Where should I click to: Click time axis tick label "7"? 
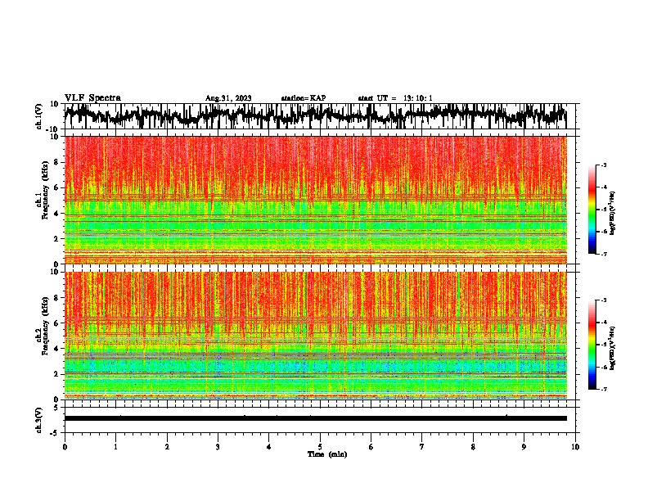[422, 447]
